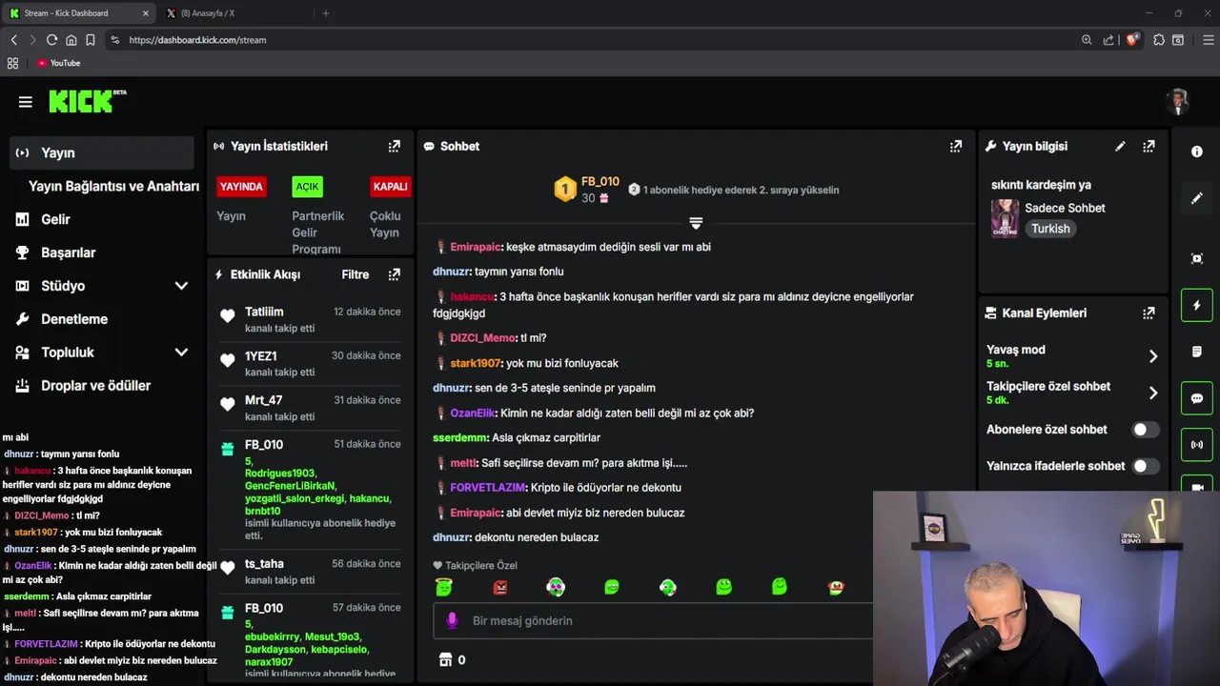
Task: Open the user profile avatar menu
Action: click(x=1179, y=102)
